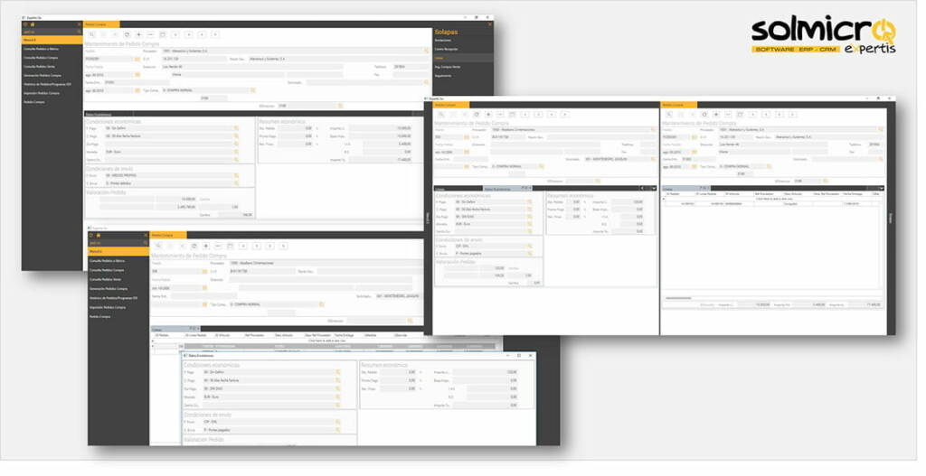Click Solmicro Expertis logo
The height and width of the screenshot is (476, 926).
coord(824,35)
